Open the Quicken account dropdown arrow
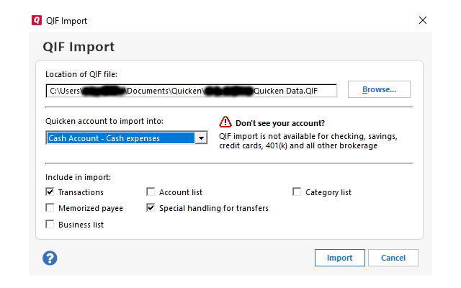 pos(201,138)
